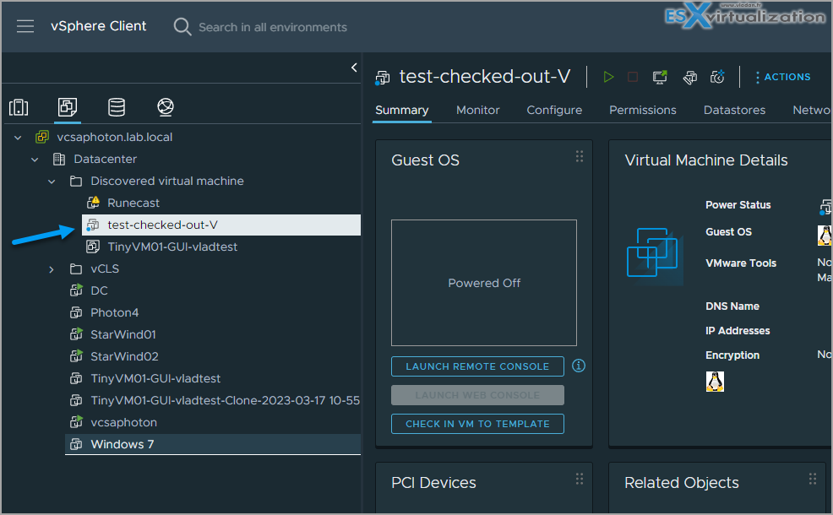Click the StarWind01 VM icon

77,334
